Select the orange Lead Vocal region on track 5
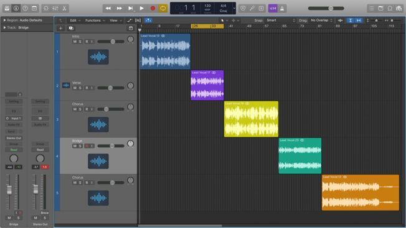This screenshot has height=228, width=406. click(x=361, y=193)
